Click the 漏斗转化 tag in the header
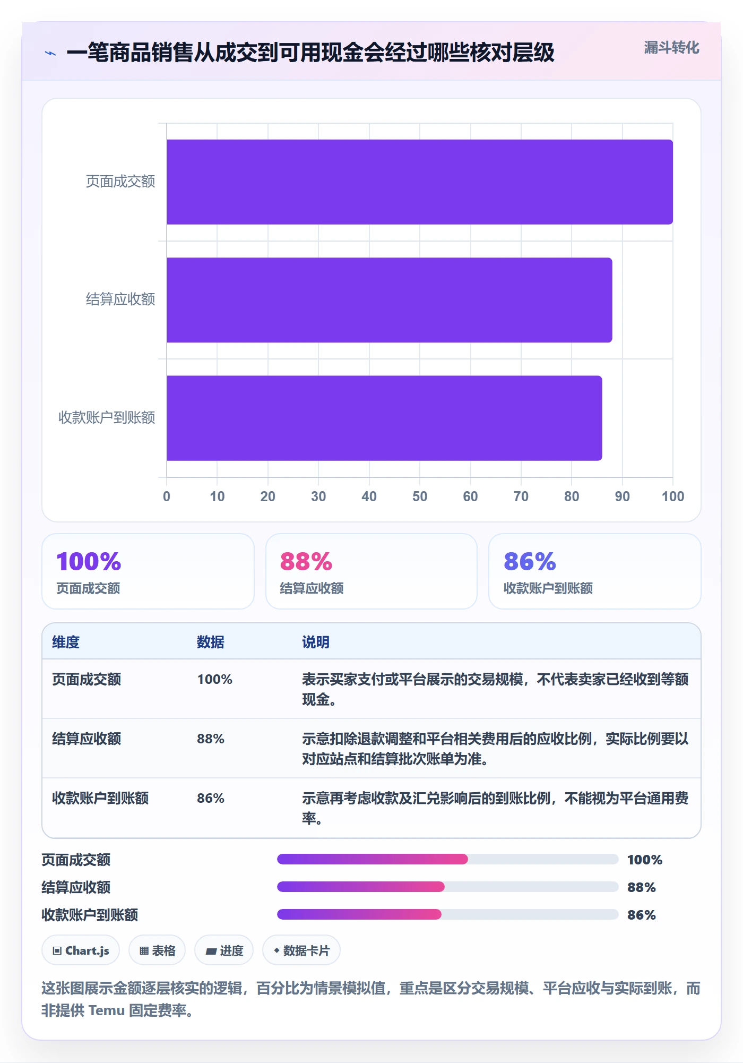743x1063 pixels. [x=671, y=48]
